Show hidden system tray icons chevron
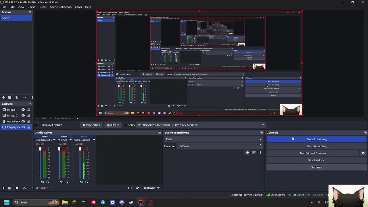368x207 pixels. pyautogui.click(x=312, y=202)
